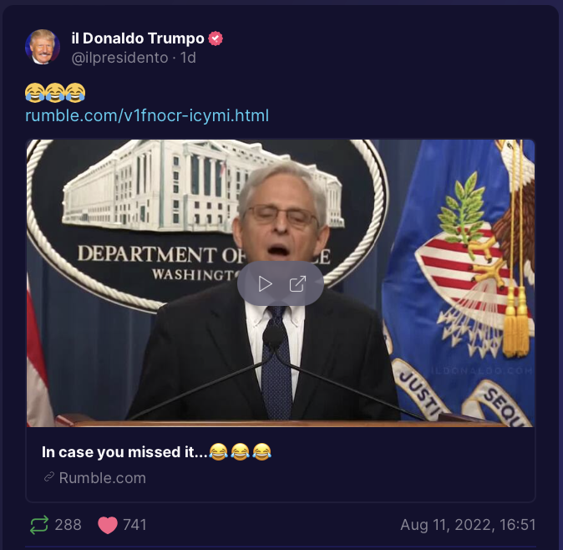
Task: View the 741 likes count
Action: click(x=134, y=525)
